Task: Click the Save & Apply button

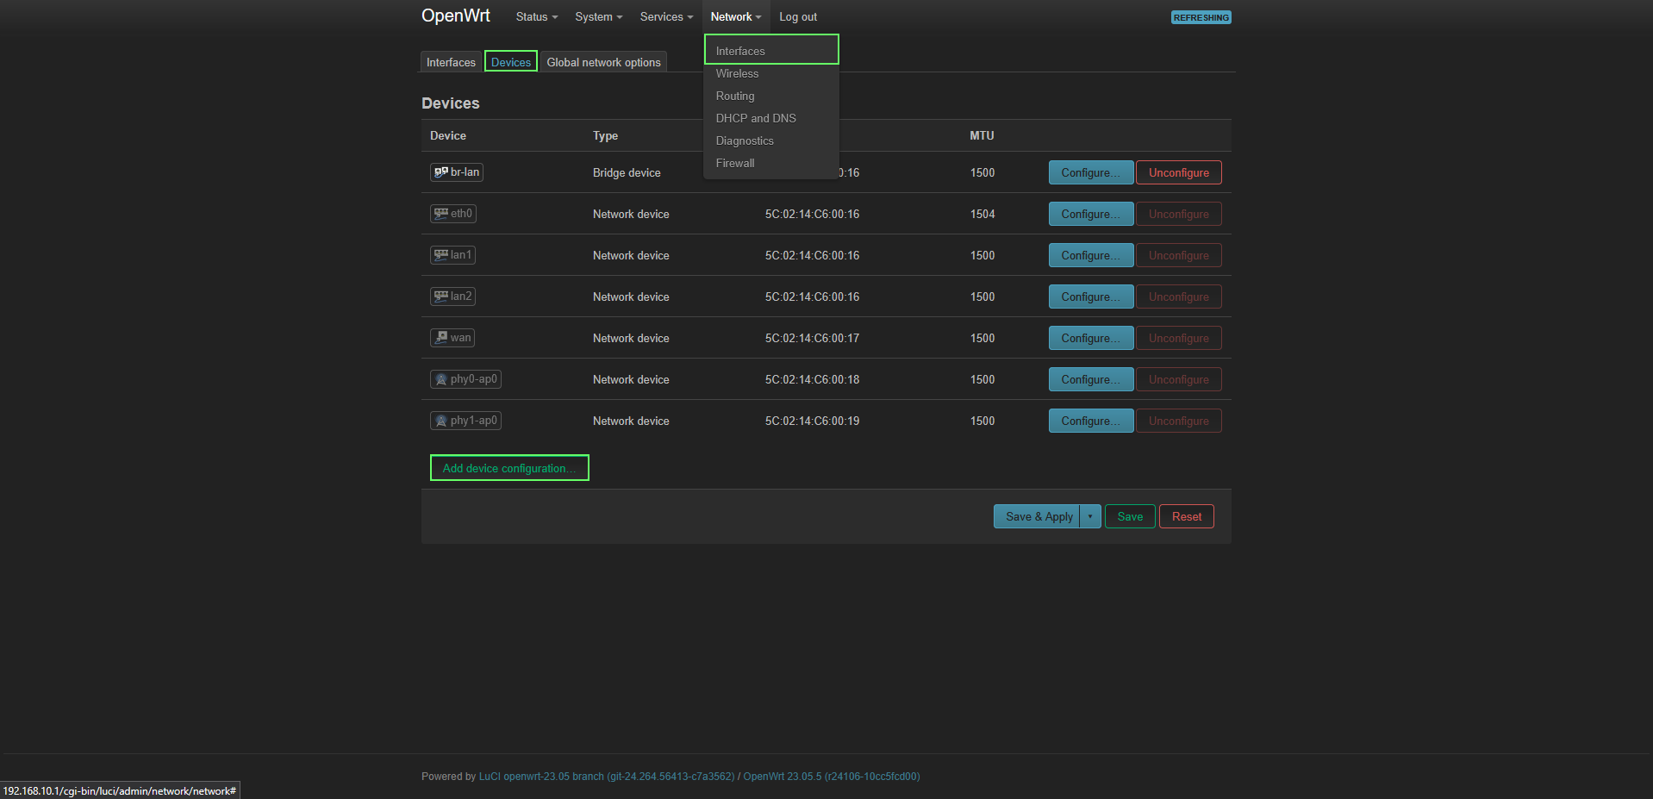Action: pyautogui.click(x=1039, y=516)
